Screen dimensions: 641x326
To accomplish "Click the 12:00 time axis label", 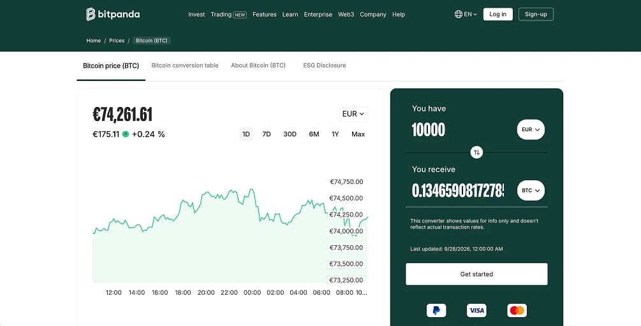I will pos(114,292).
